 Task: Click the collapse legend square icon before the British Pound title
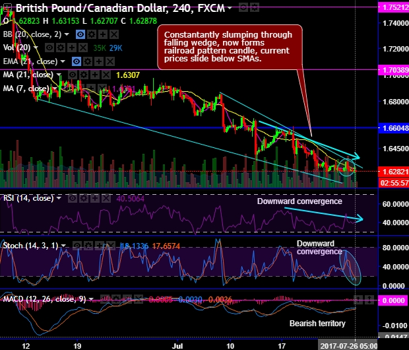(x=7, y=7)
